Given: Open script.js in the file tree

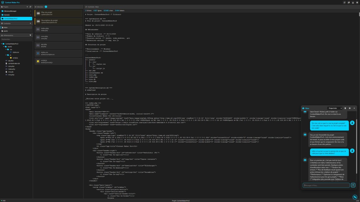Looking at the screenshot, I should coord(15,58).
